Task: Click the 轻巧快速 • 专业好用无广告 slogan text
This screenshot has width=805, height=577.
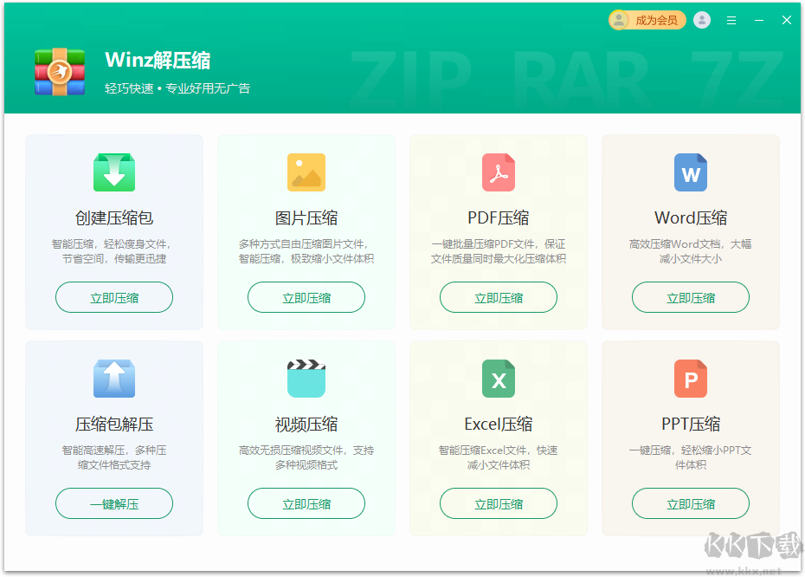Action: 177,88
